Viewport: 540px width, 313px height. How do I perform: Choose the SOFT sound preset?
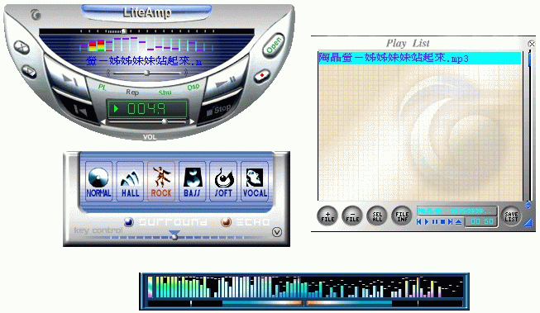223,181
